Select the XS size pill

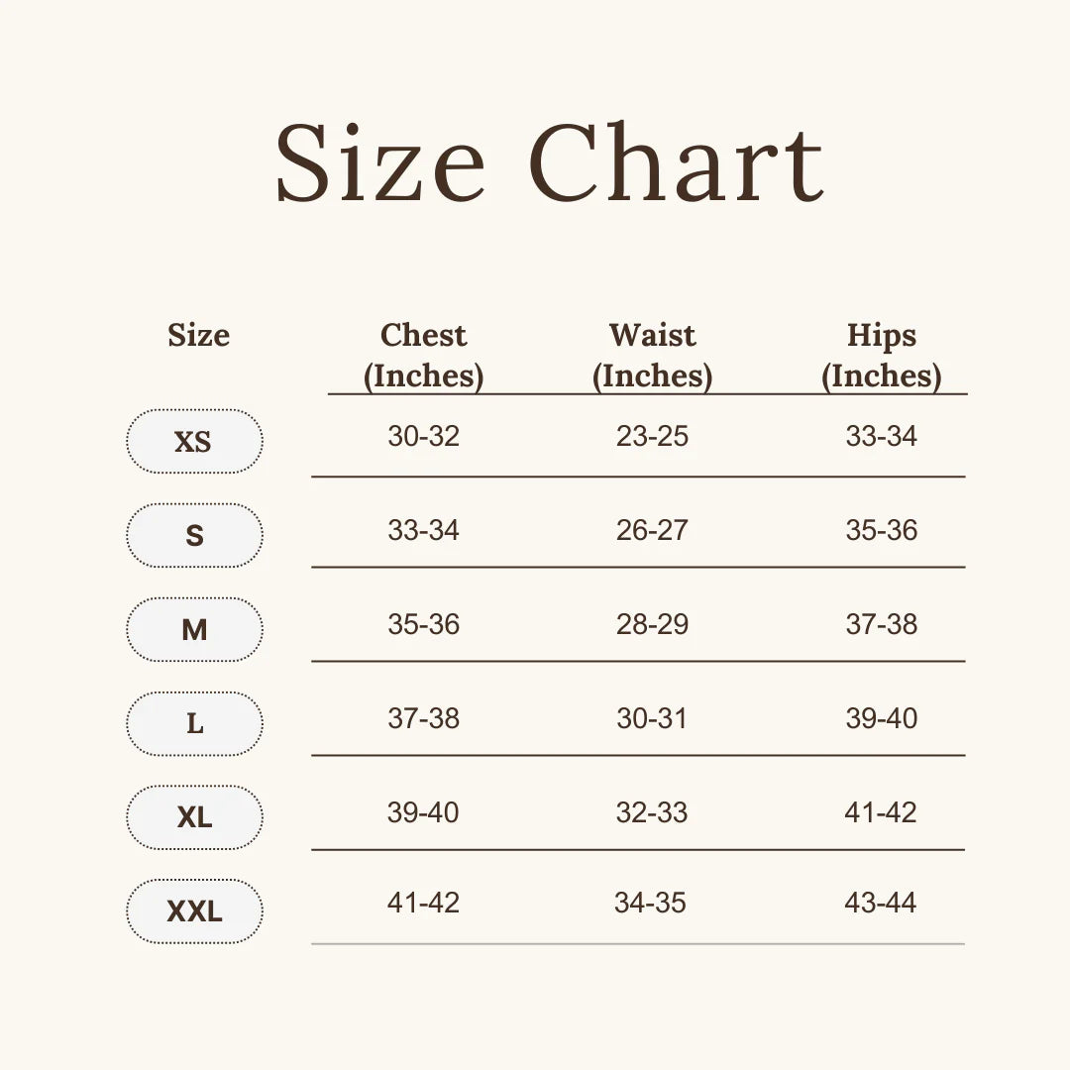pyautogui.click(x=194, y=442)
